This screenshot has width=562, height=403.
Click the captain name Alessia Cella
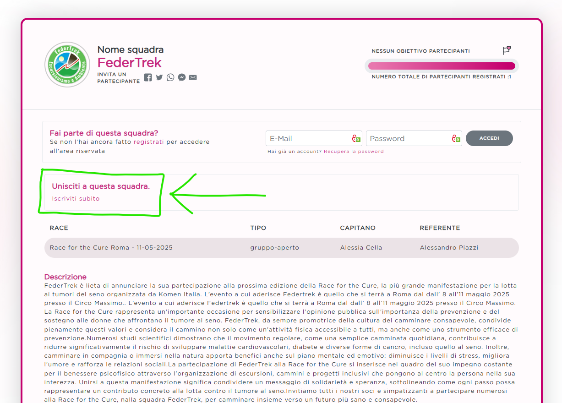(x=361, y=248)
